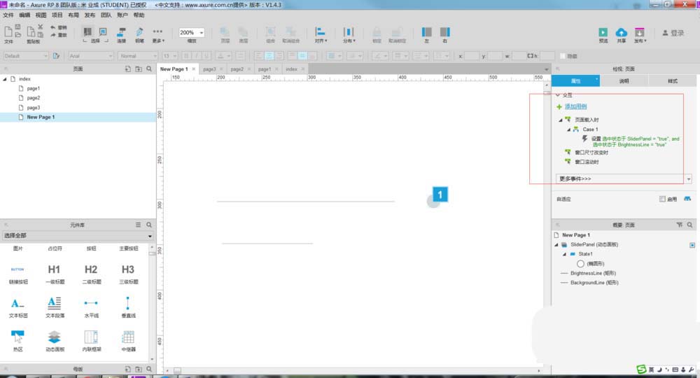Open the align 对齐 dropdown
This screenshot has height=378, width=700.
tap(321, 34)
